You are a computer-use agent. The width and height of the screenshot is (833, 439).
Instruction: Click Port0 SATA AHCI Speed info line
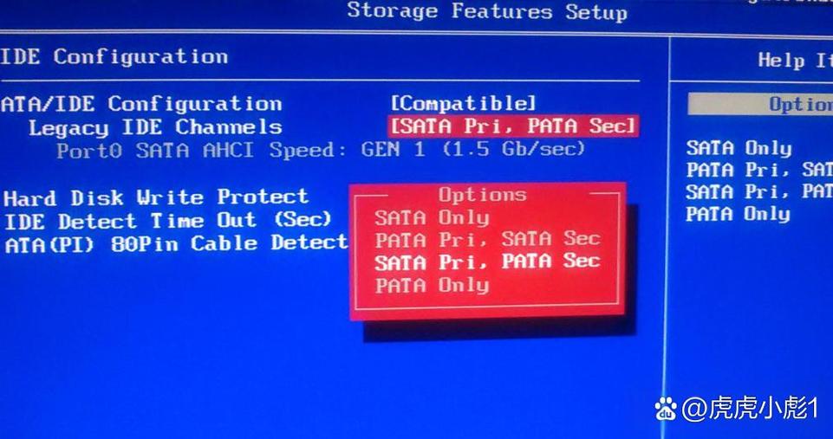click(321, 150)
